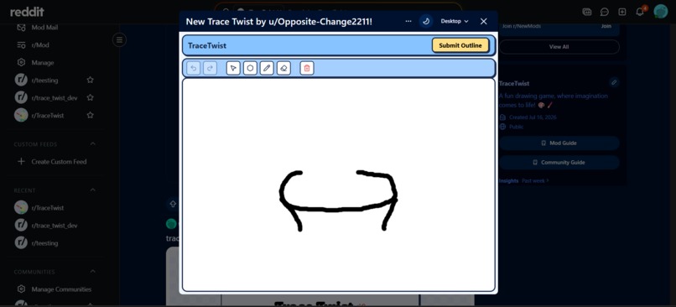Redo the undone stroke
This screenshot has height=307, width=676.
[x=210, y=68]
